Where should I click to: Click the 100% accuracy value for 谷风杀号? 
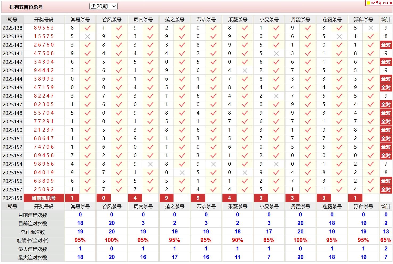click(x=111, y=240)
